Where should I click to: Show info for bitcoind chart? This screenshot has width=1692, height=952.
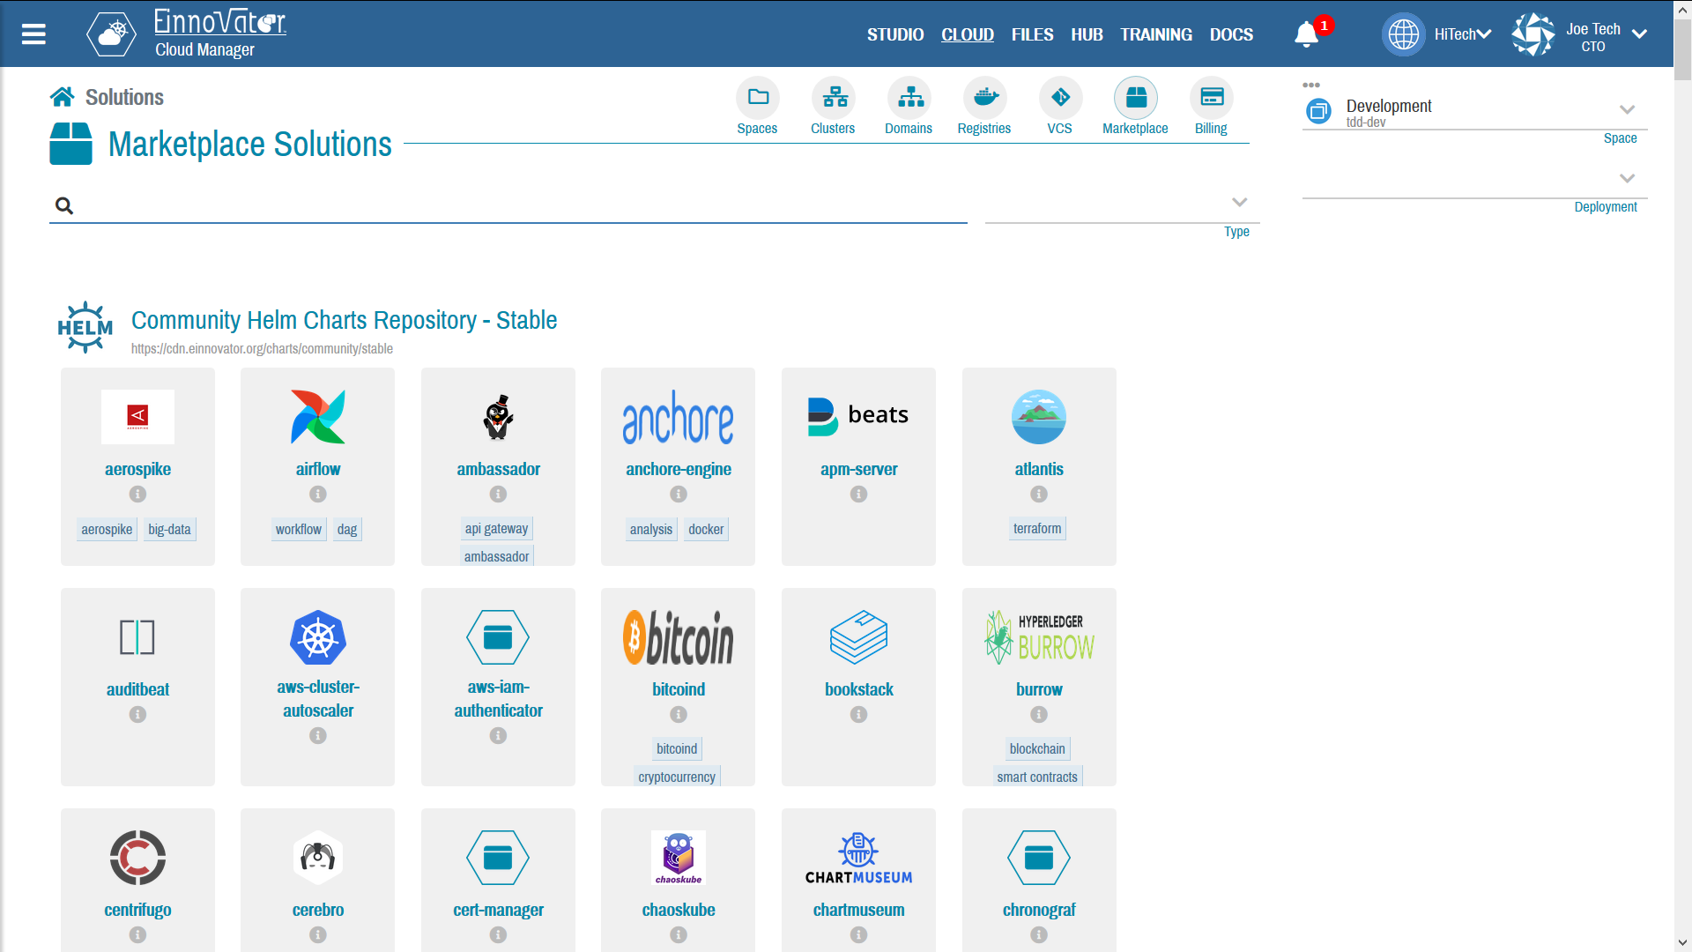coord(679,715)
